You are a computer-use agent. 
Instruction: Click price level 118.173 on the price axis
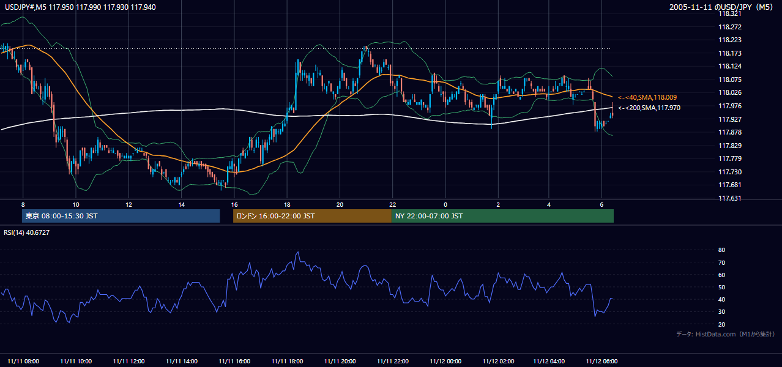click(x=729, y=54)
